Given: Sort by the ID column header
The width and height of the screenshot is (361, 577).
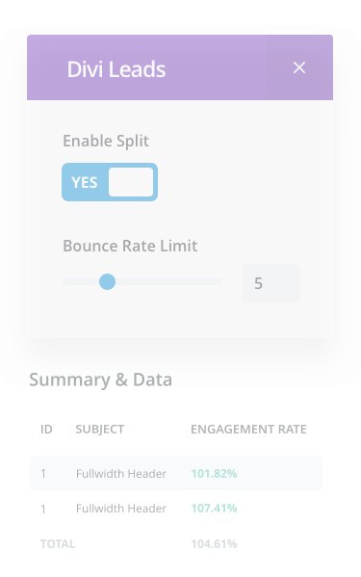Looking at the screenshot, I should [46, 429].
